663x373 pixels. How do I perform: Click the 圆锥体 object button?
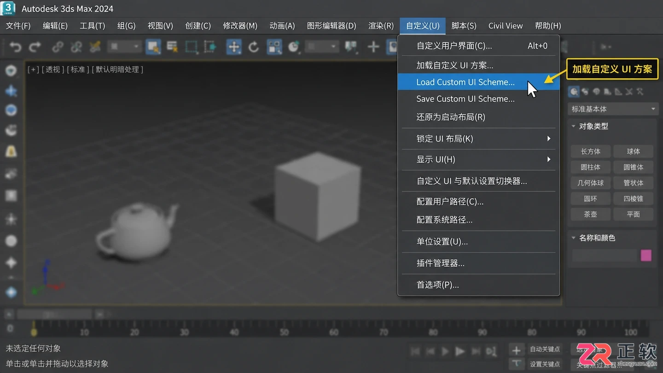[x=634, y=167]
